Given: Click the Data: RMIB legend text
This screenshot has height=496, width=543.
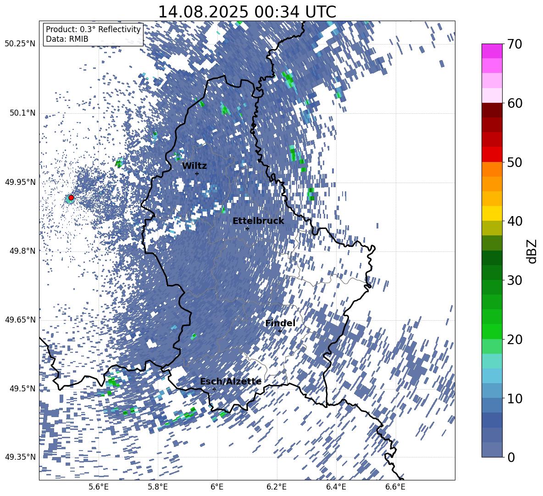Looking at the screenshot, I should click(x=67, y=39).
